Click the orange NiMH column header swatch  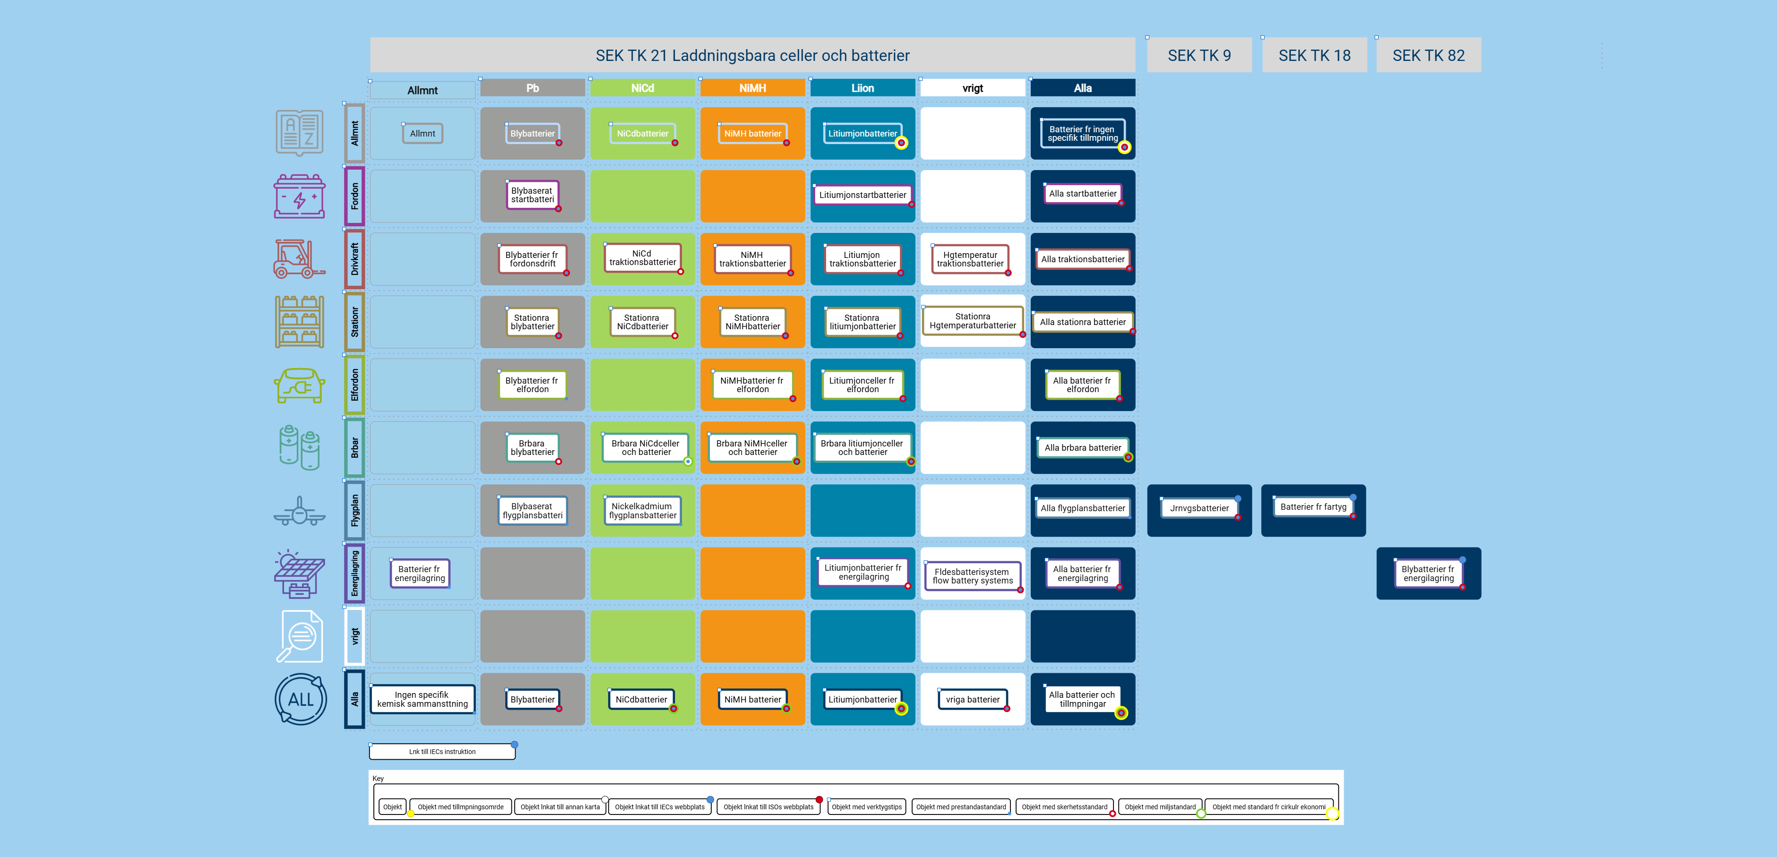[752, 88]
